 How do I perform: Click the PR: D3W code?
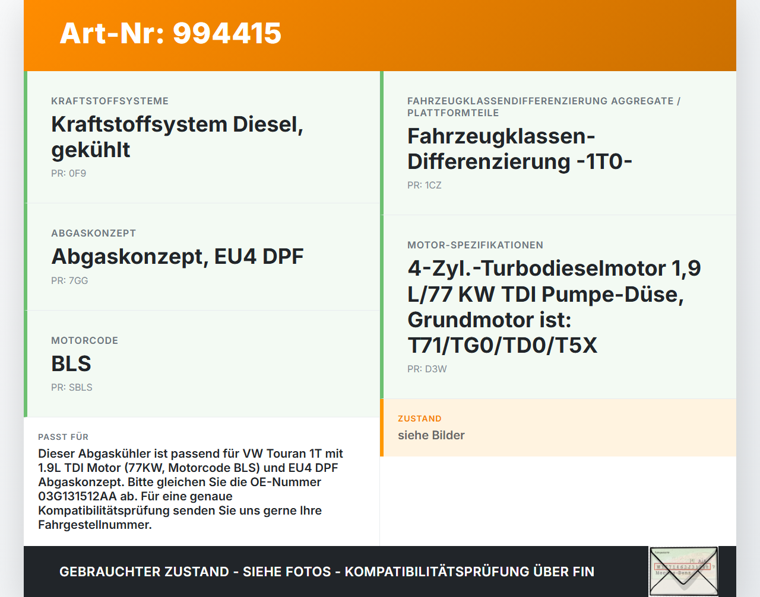[x=427, y=369]
